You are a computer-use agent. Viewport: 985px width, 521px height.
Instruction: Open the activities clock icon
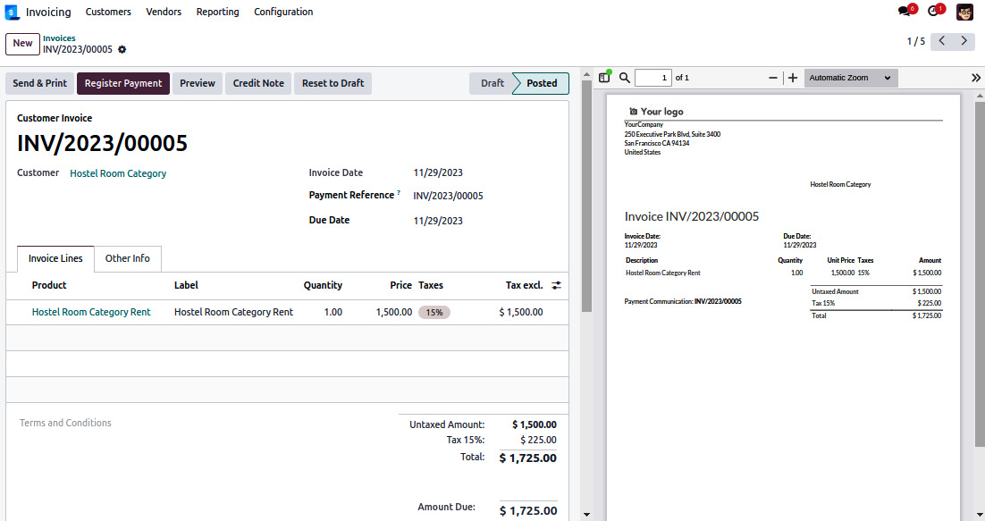coord(934,12)
